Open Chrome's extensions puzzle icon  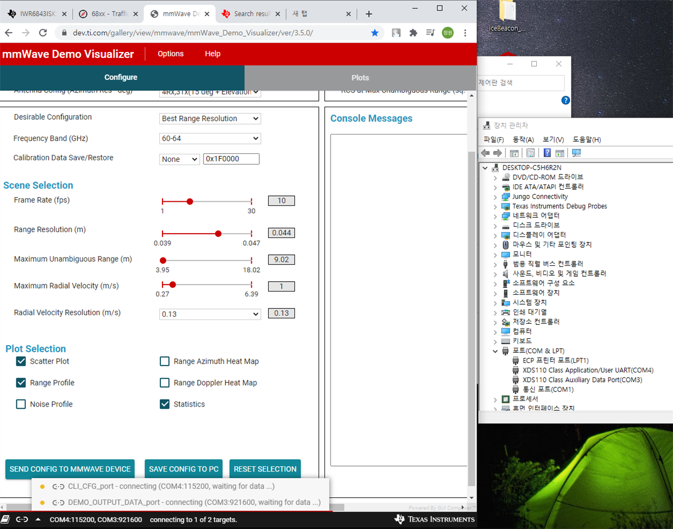413,33
